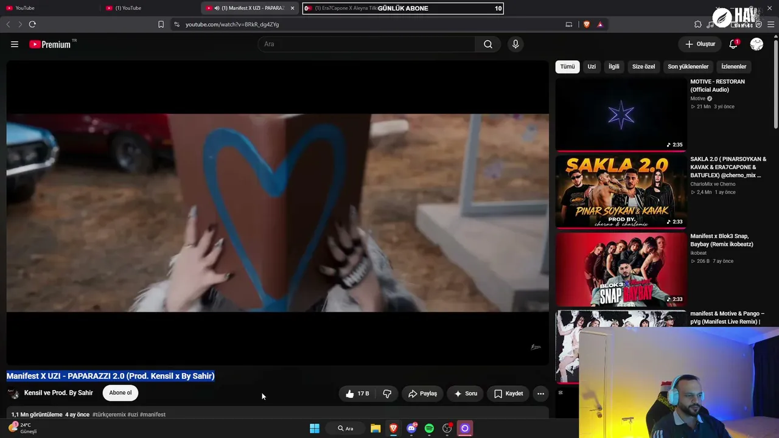779x438 pixels.
Task: Open the weather widget on the taskbar
Action: pos(23,428)
